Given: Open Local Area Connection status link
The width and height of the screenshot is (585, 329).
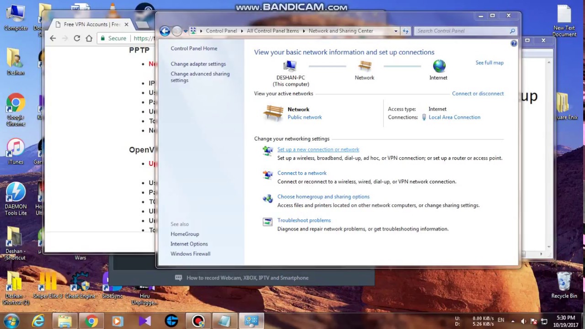Looking at the screenshot, I should [454, 117].
